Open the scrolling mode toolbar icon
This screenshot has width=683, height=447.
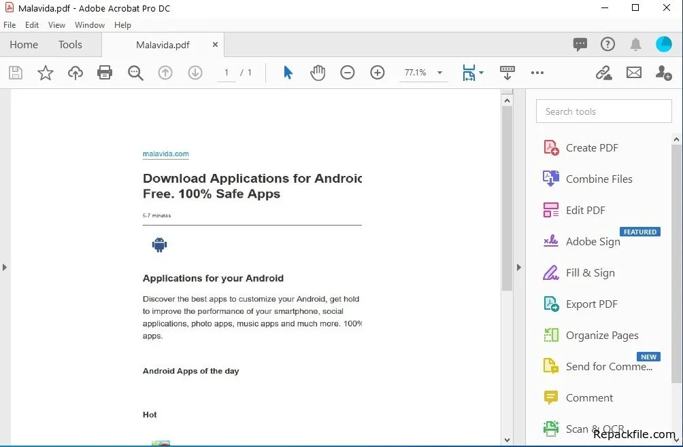507,73
